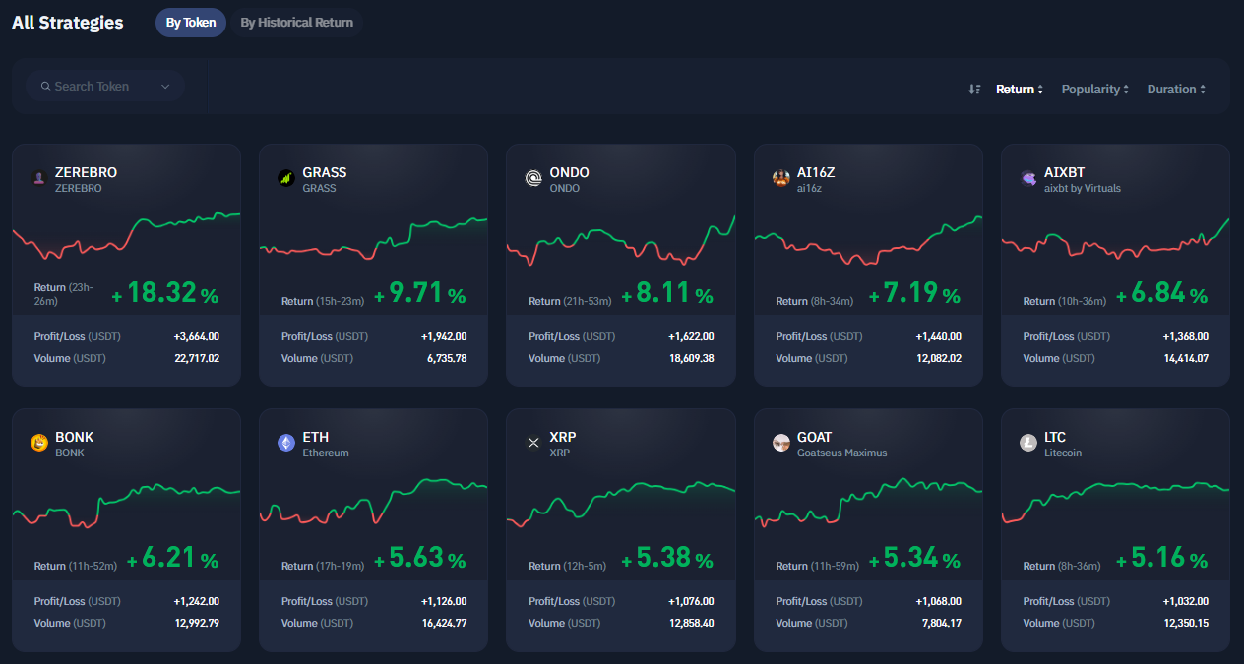This screenshot has width=1244, height=664.
Task: Click the GOAT price chart
Action: (x=868, y=504)
